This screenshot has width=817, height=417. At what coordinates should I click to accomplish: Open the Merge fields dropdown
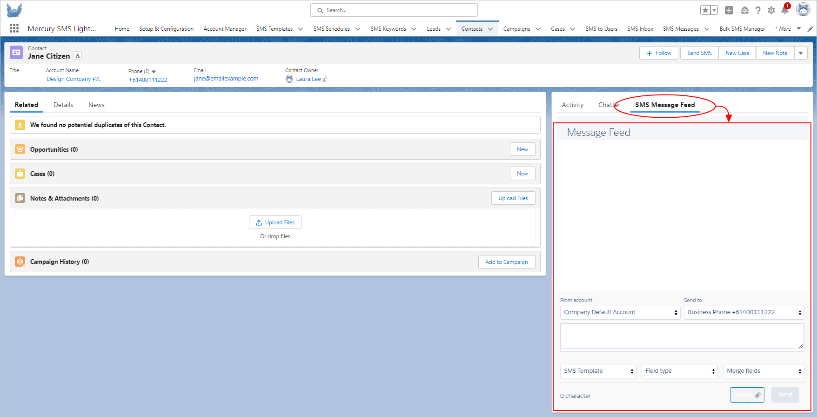763,371
